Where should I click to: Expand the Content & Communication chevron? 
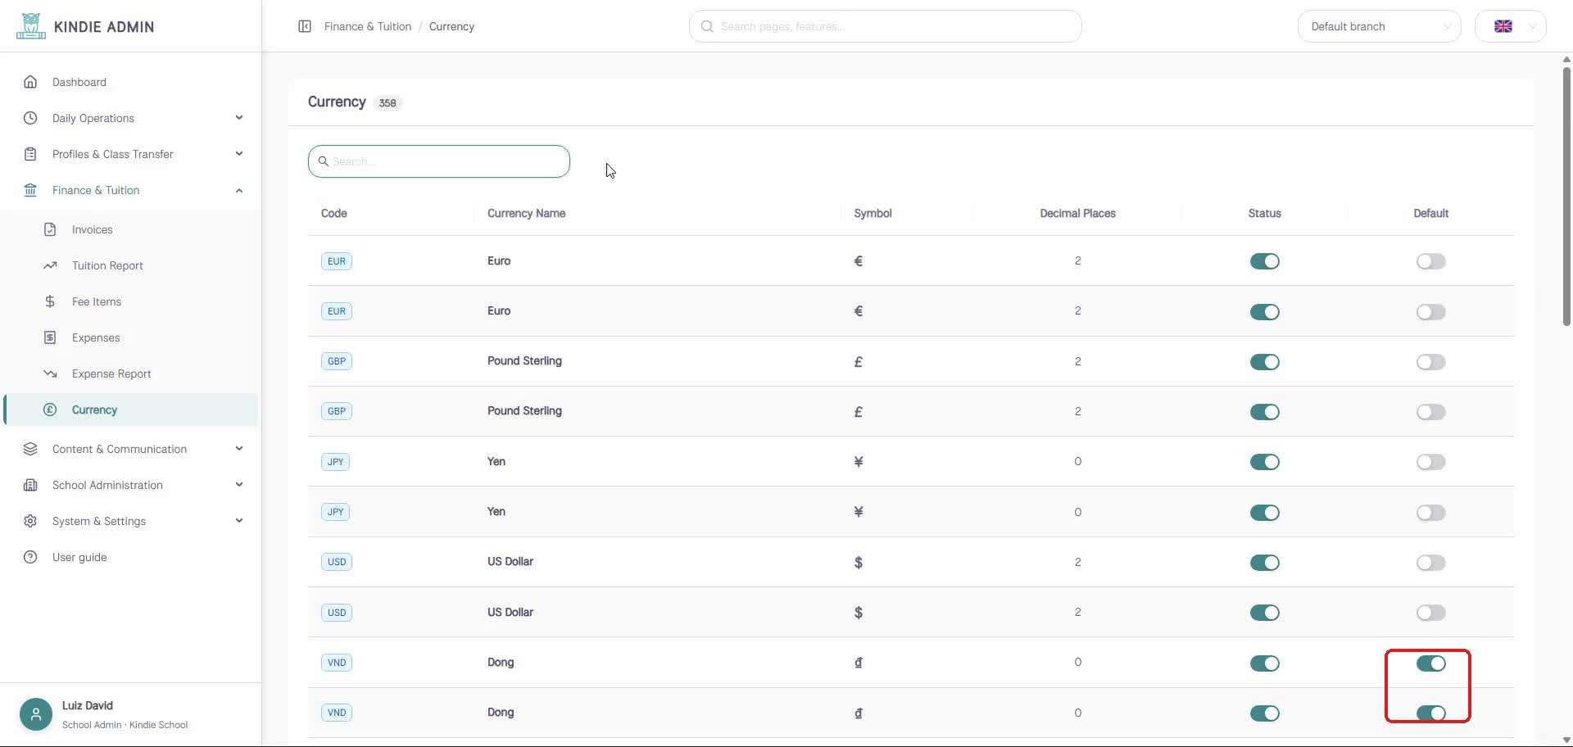[239, 449]
